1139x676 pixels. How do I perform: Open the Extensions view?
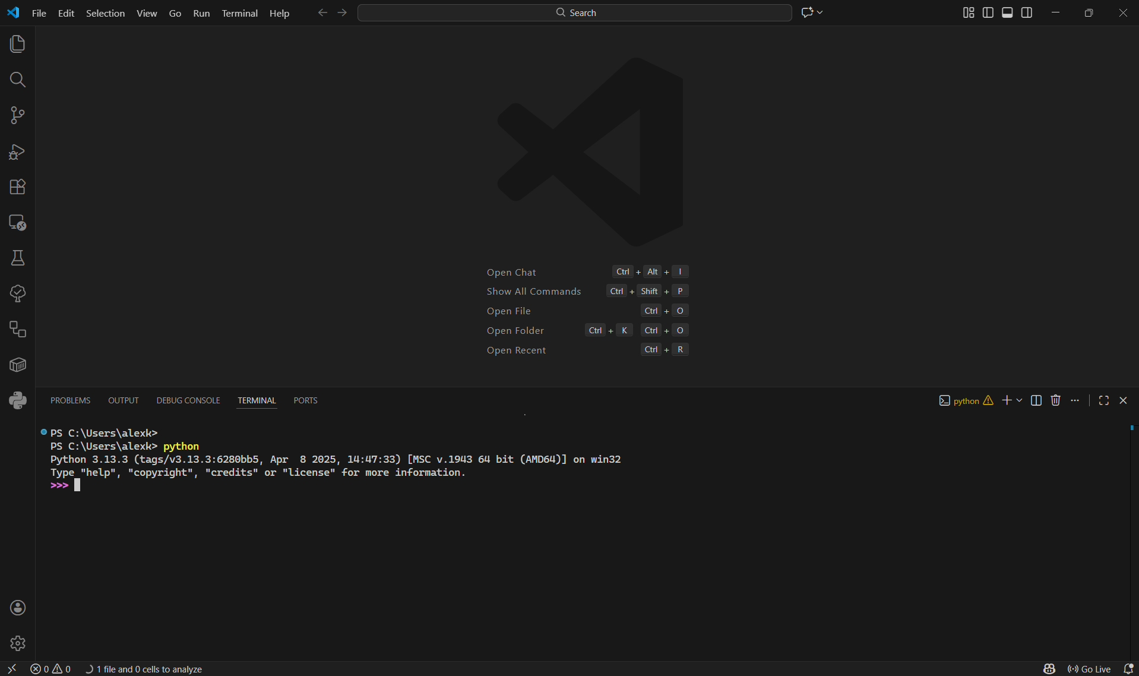coord(17,187)
